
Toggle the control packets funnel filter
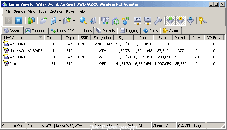(191, 21)
